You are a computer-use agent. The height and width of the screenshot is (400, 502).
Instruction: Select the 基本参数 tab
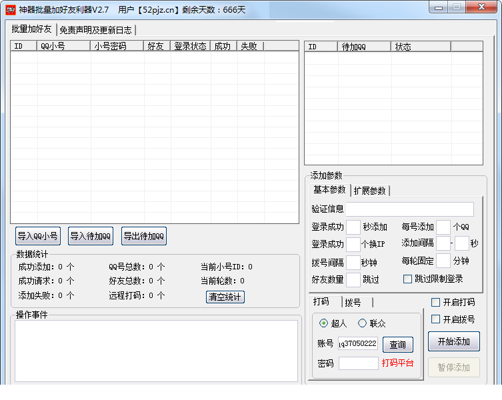click(329, 190)
